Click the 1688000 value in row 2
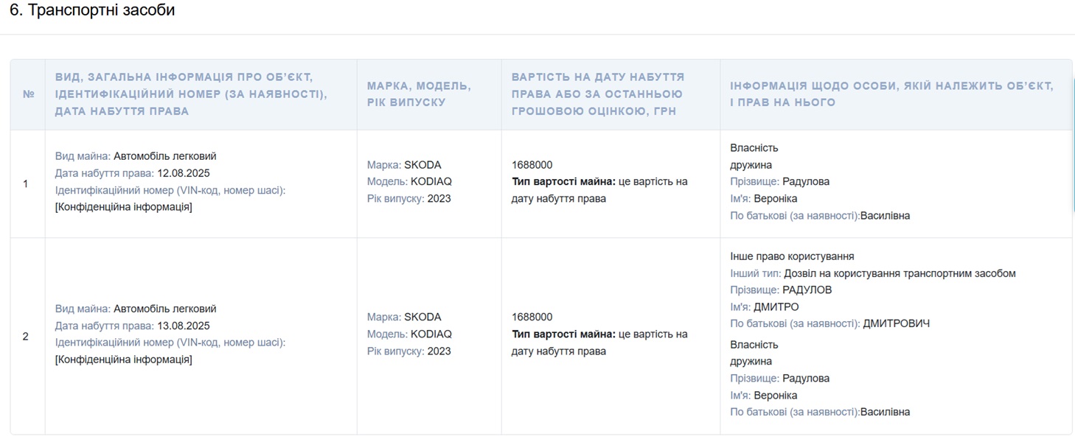1075x442 pixels. pos(532,317)
